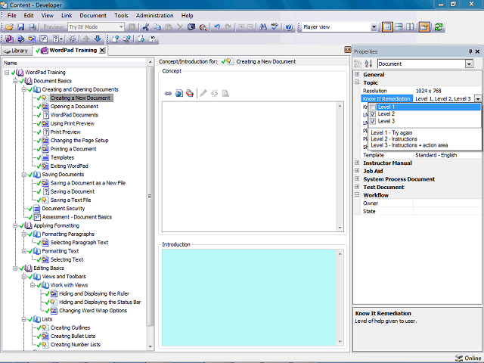This screenshot has width=484, height=363.
Task: Click the Online status bar indicator
Action: pos(468,358)
